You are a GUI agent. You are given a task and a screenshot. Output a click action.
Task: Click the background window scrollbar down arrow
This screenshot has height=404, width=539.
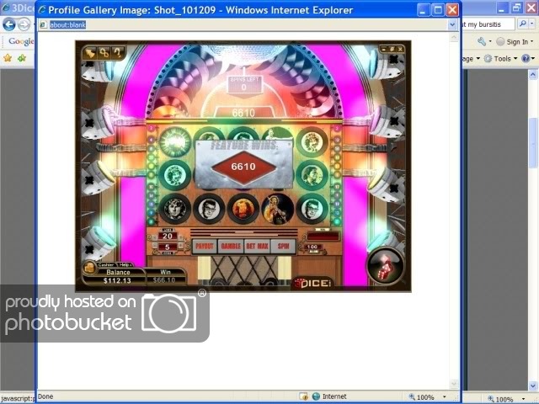[x=533, y=385]
